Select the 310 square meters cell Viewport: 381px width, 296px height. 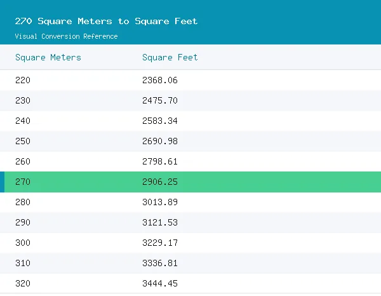pyautogui.click(x=23, y=263)
